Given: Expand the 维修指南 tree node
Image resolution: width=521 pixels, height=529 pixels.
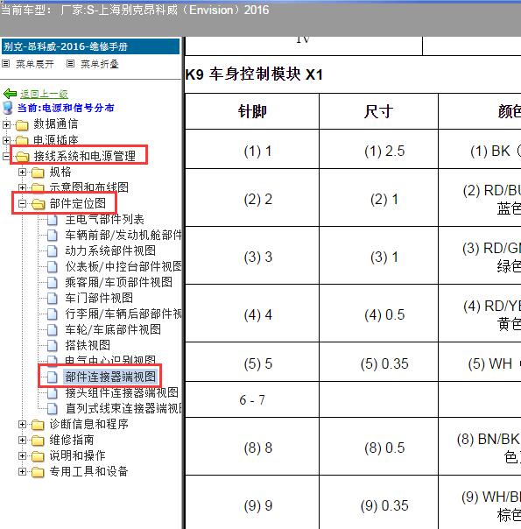Looking at the screenshot, I should (x=22, y=440).
